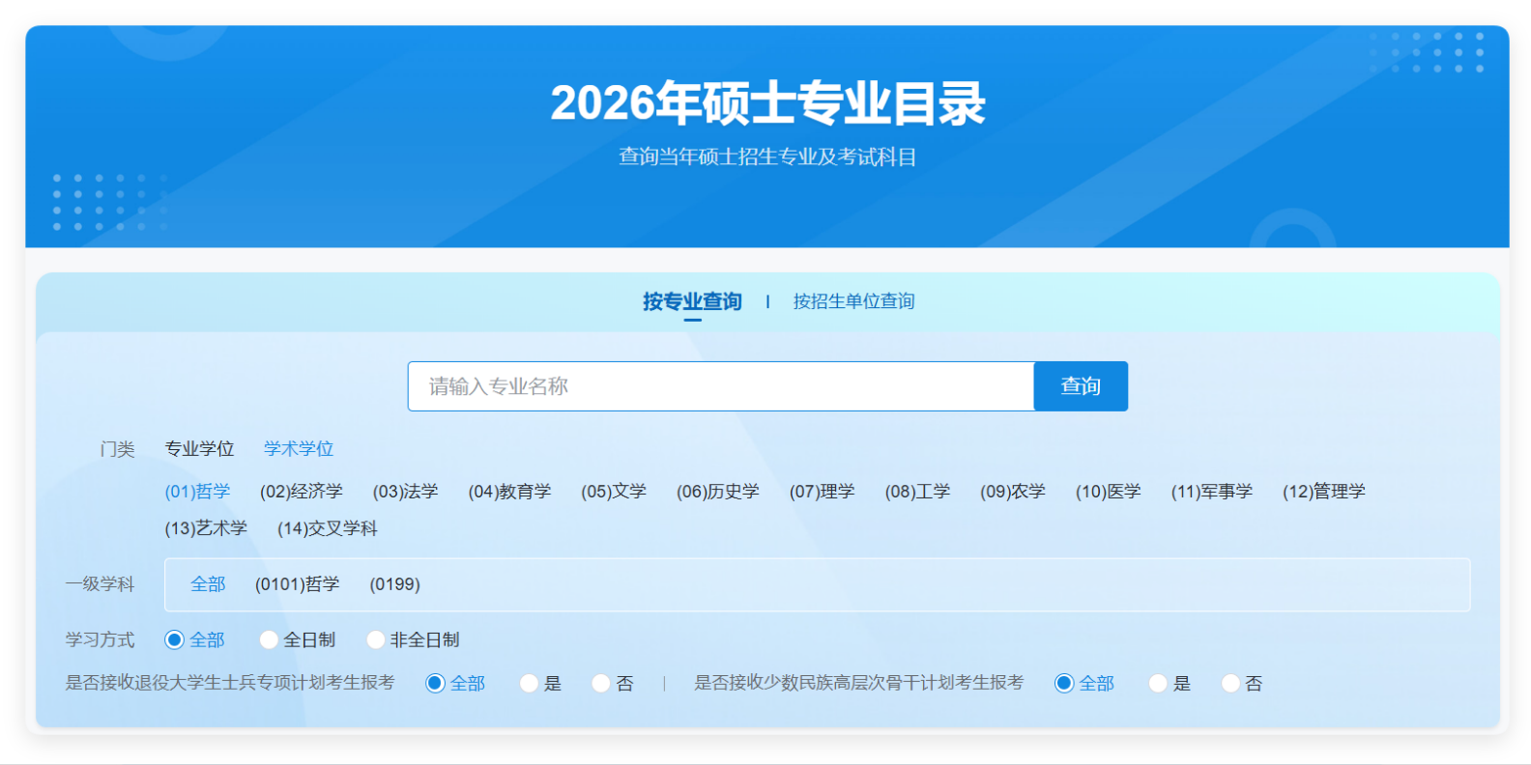Choose 否 for 少数民族高层次骨干计划
The image size is (1531, 765).
coord(1242,683)
